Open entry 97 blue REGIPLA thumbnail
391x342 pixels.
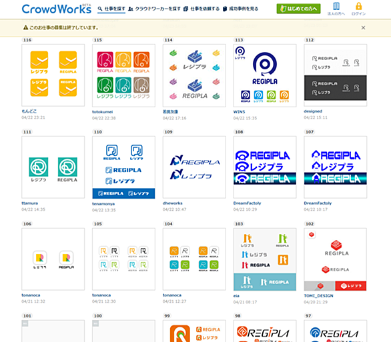(x=336, y=331)
